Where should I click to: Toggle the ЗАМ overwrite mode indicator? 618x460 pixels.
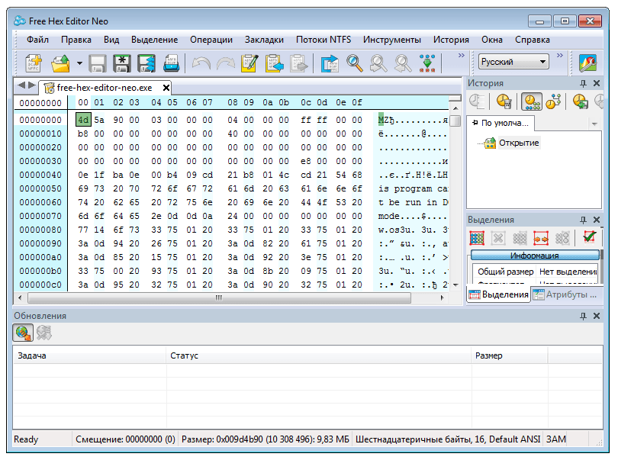(x=556, y=439)
